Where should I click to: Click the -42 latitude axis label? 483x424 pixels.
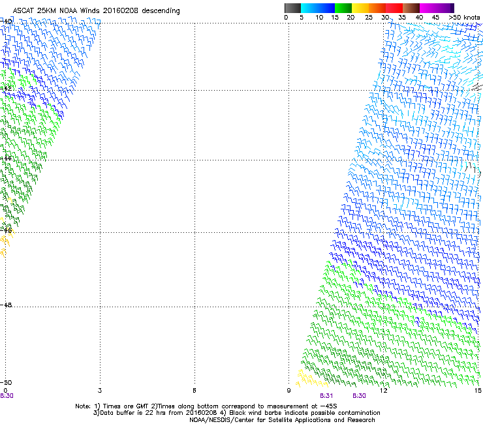(6, 88)
